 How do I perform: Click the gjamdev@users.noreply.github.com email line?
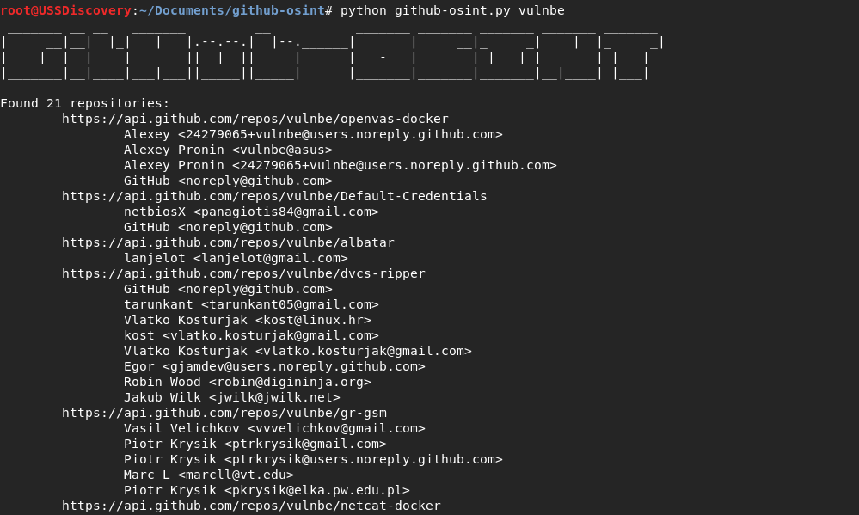274,366
